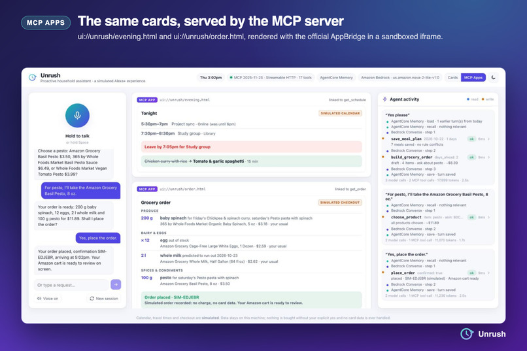Screen dimensions: 527x351
Task: Click the MCP APPS pill at the slide's top left
Action: tap(46, 22)
